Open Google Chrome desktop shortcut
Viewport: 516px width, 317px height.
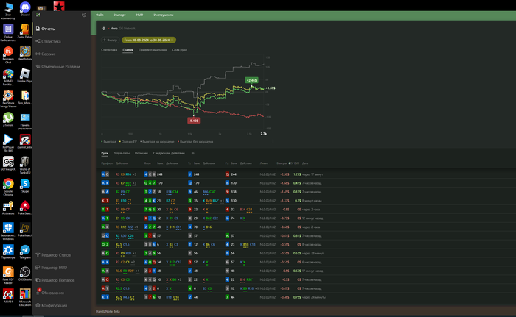pyautogui.click(x=8, y=187)
